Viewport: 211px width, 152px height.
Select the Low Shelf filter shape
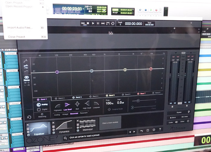[68, 107]
